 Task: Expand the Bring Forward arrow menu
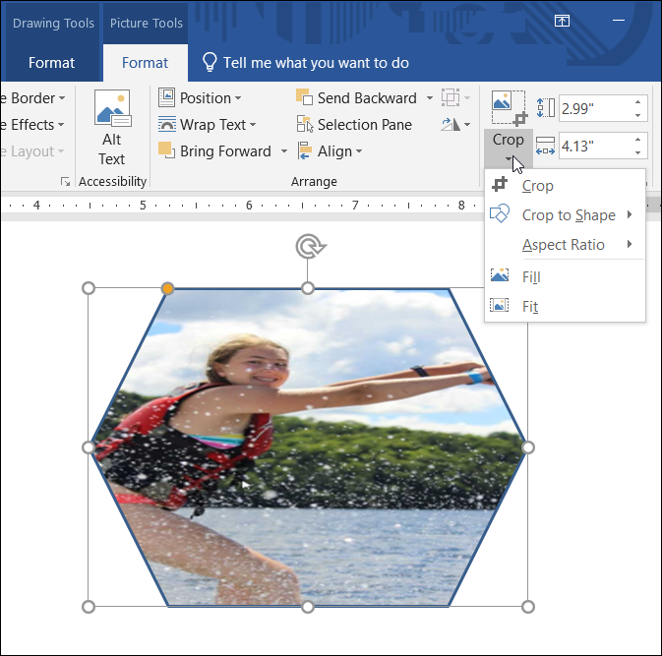coord(284,151)
